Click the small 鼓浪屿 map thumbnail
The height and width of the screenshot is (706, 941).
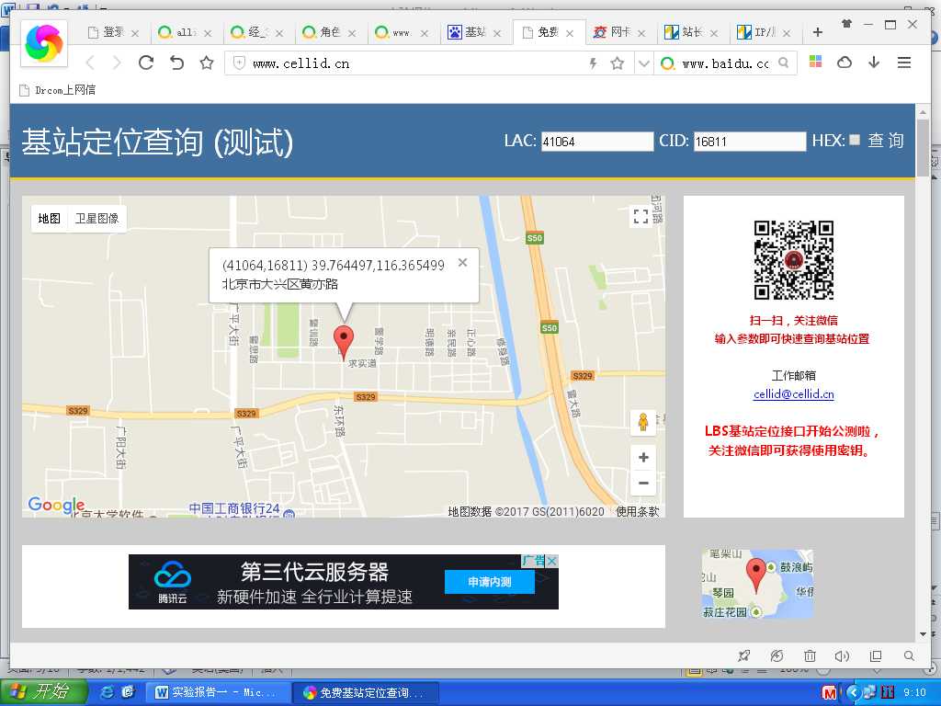tap(757, 584)
